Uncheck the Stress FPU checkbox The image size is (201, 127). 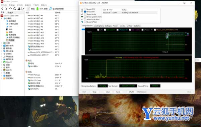(85, 12)
